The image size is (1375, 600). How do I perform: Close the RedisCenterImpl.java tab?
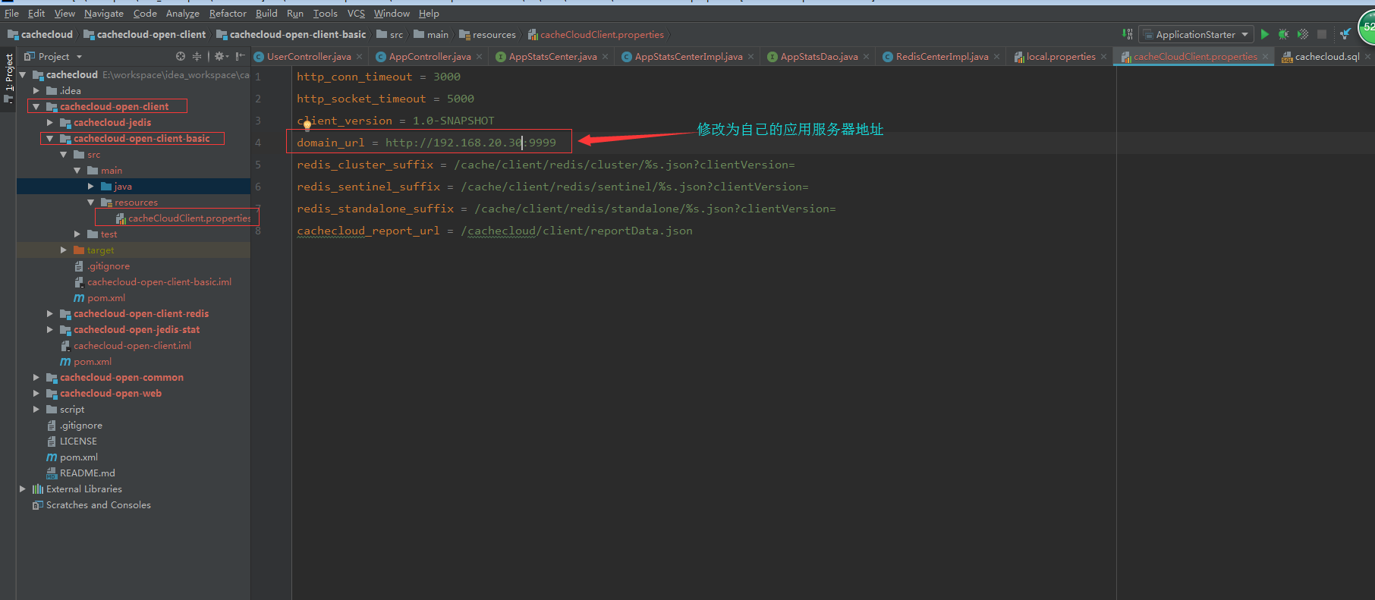coord(997,57)
